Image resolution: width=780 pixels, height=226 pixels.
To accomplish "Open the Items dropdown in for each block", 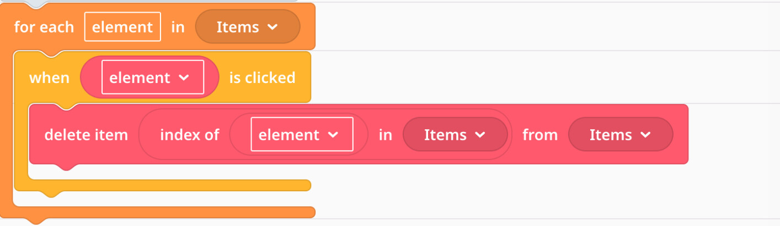I will pos(247,27).
